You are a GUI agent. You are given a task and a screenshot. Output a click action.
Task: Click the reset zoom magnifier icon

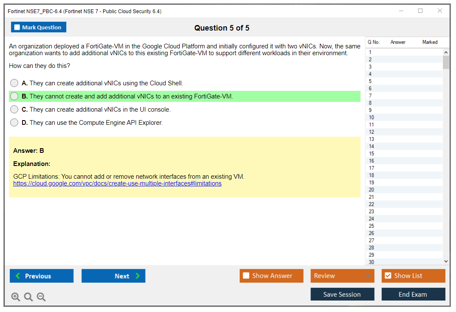(28, 297)
